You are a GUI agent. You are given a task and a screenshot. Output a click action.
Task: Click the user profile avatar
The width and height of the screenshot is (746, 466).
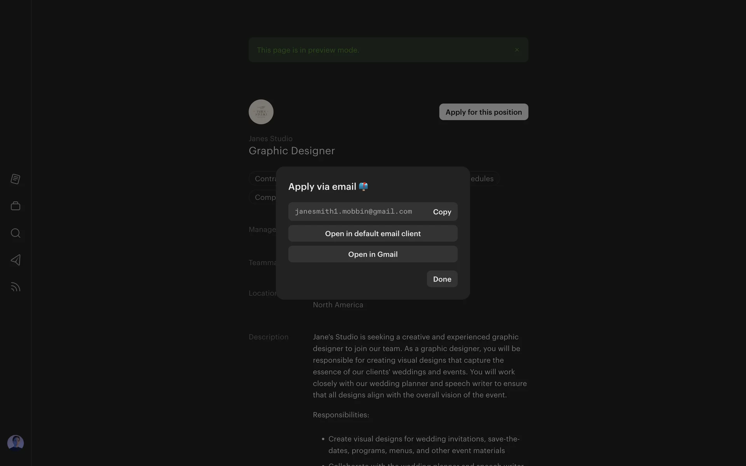pyautogui.click(x=16, y=443)
